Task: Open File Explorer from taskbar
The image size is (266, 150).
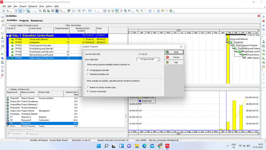Action: click(x=137, y=146)
